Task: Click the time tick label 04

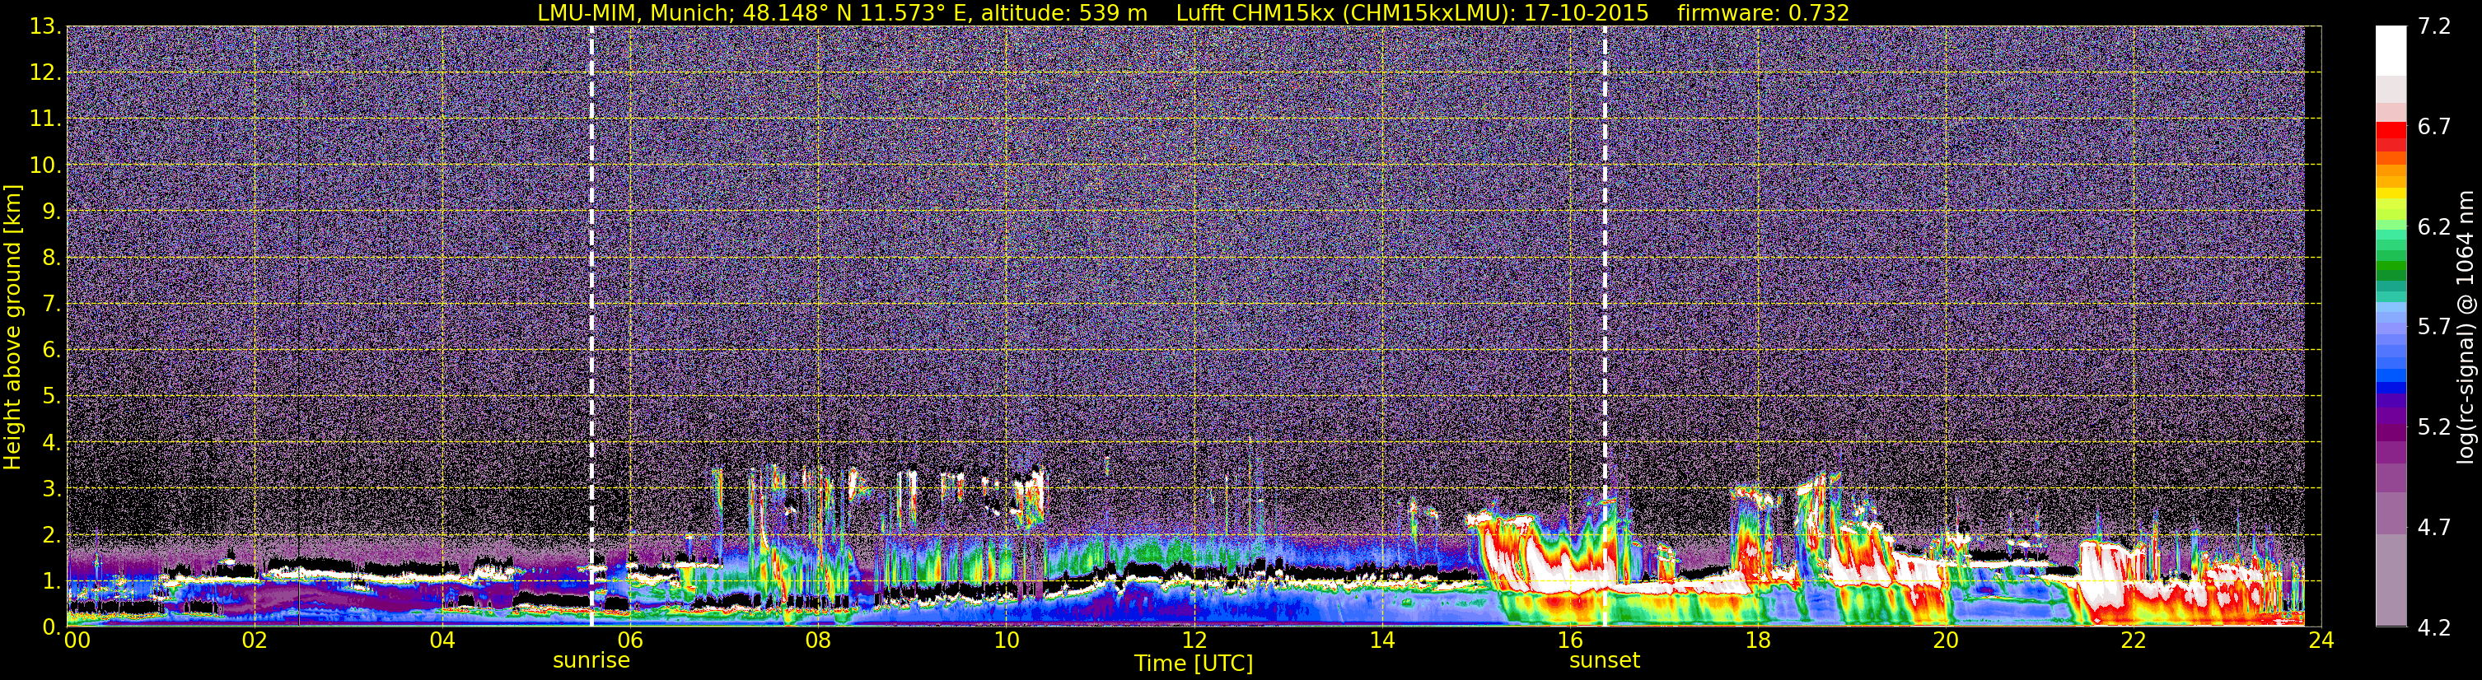Action: (442, 640)
